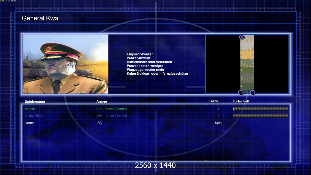Click player name 'Ghost0Rider'
This screenshot has height=175, width=311.
click(x=34, y=116)
